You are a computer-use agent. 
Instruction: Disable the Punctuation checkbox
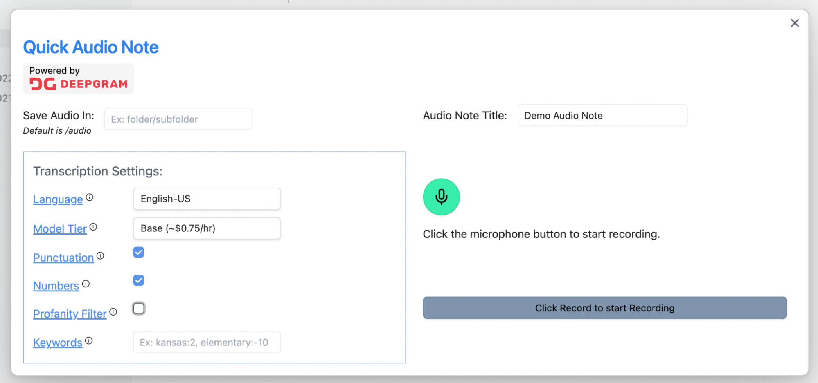[x=139, y=253]
